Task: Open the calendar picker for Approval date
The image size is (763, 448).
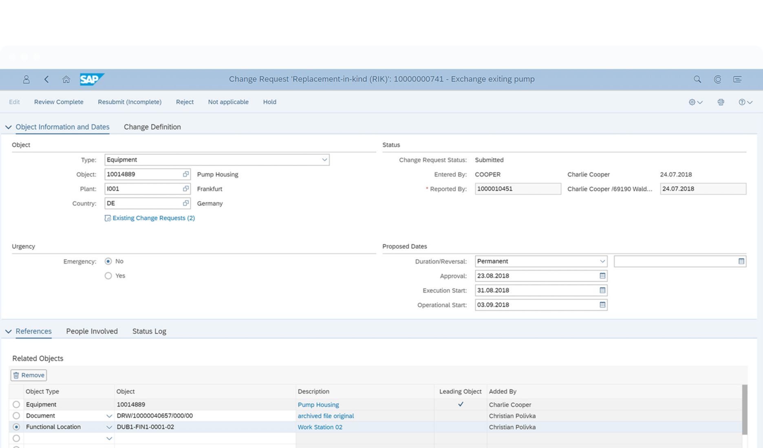Action: pyautogui.click(x=602, y=276)
